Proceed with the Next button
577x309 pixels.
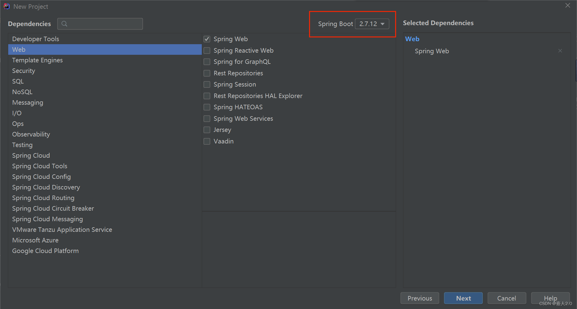point(463,298)
